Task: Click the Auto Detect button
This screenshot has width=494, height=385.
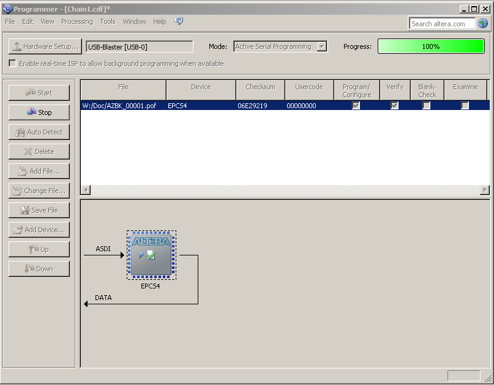Action: click(x=39, y=132)
